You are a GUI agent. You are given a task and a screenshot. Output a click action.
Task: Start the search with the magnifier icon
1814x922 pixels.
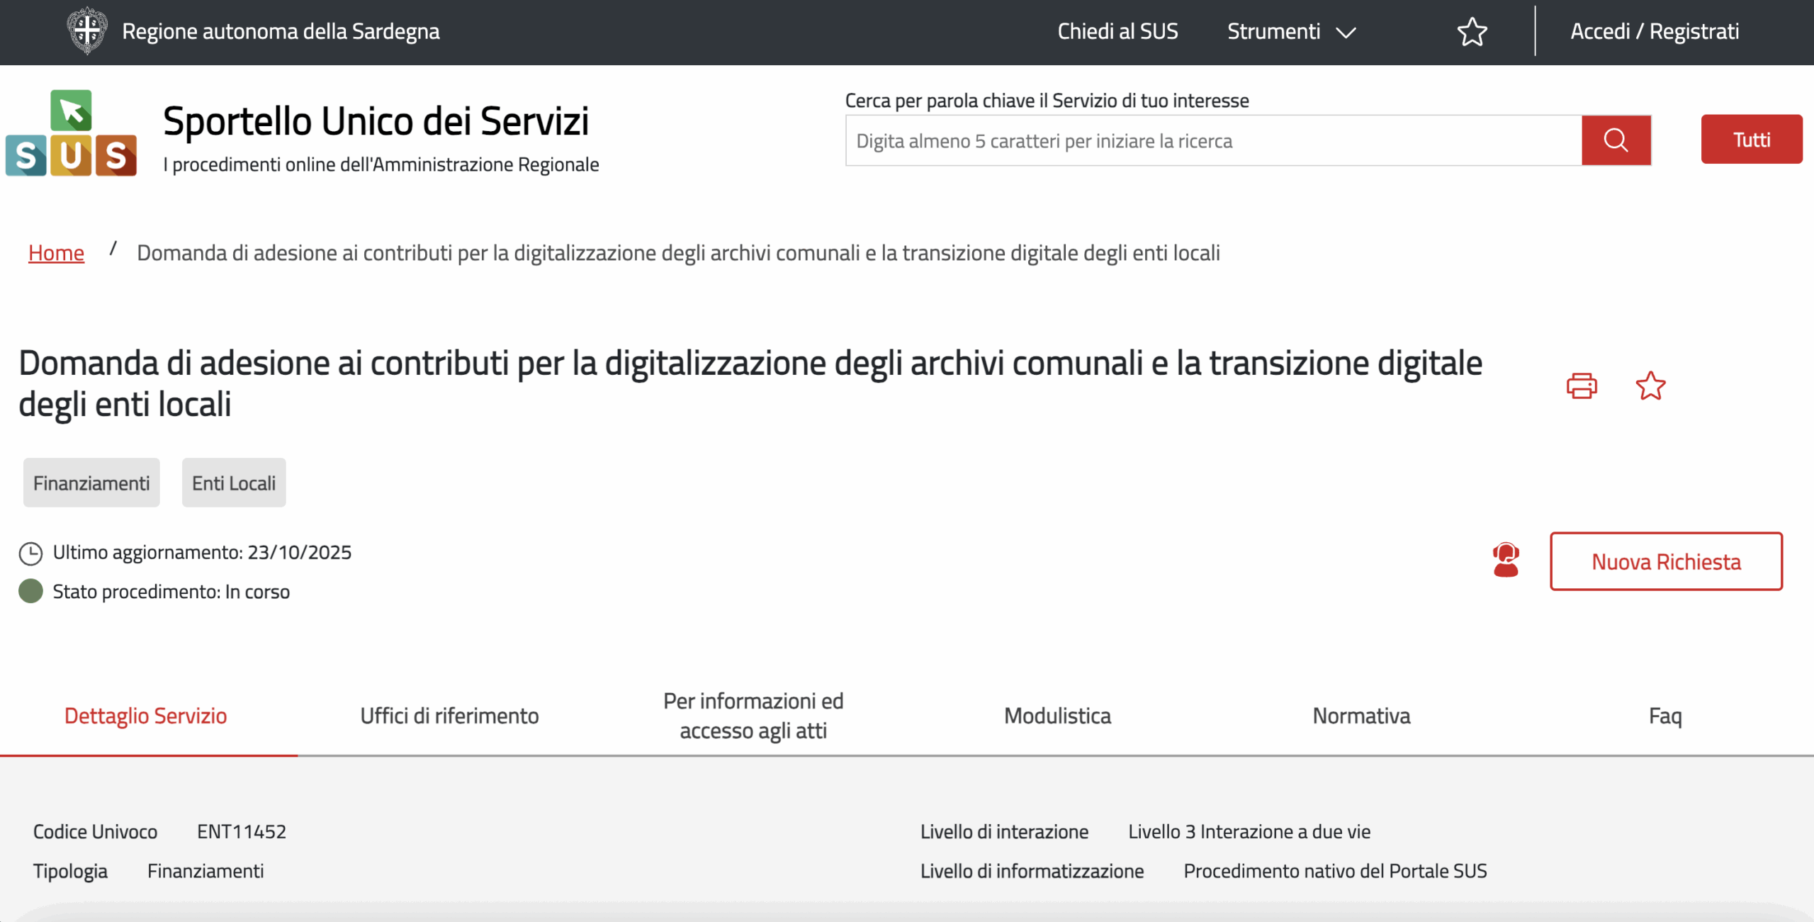coord(1616,140)
